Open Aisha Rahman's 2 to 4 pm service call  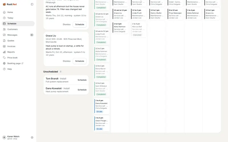coord(120,28)
